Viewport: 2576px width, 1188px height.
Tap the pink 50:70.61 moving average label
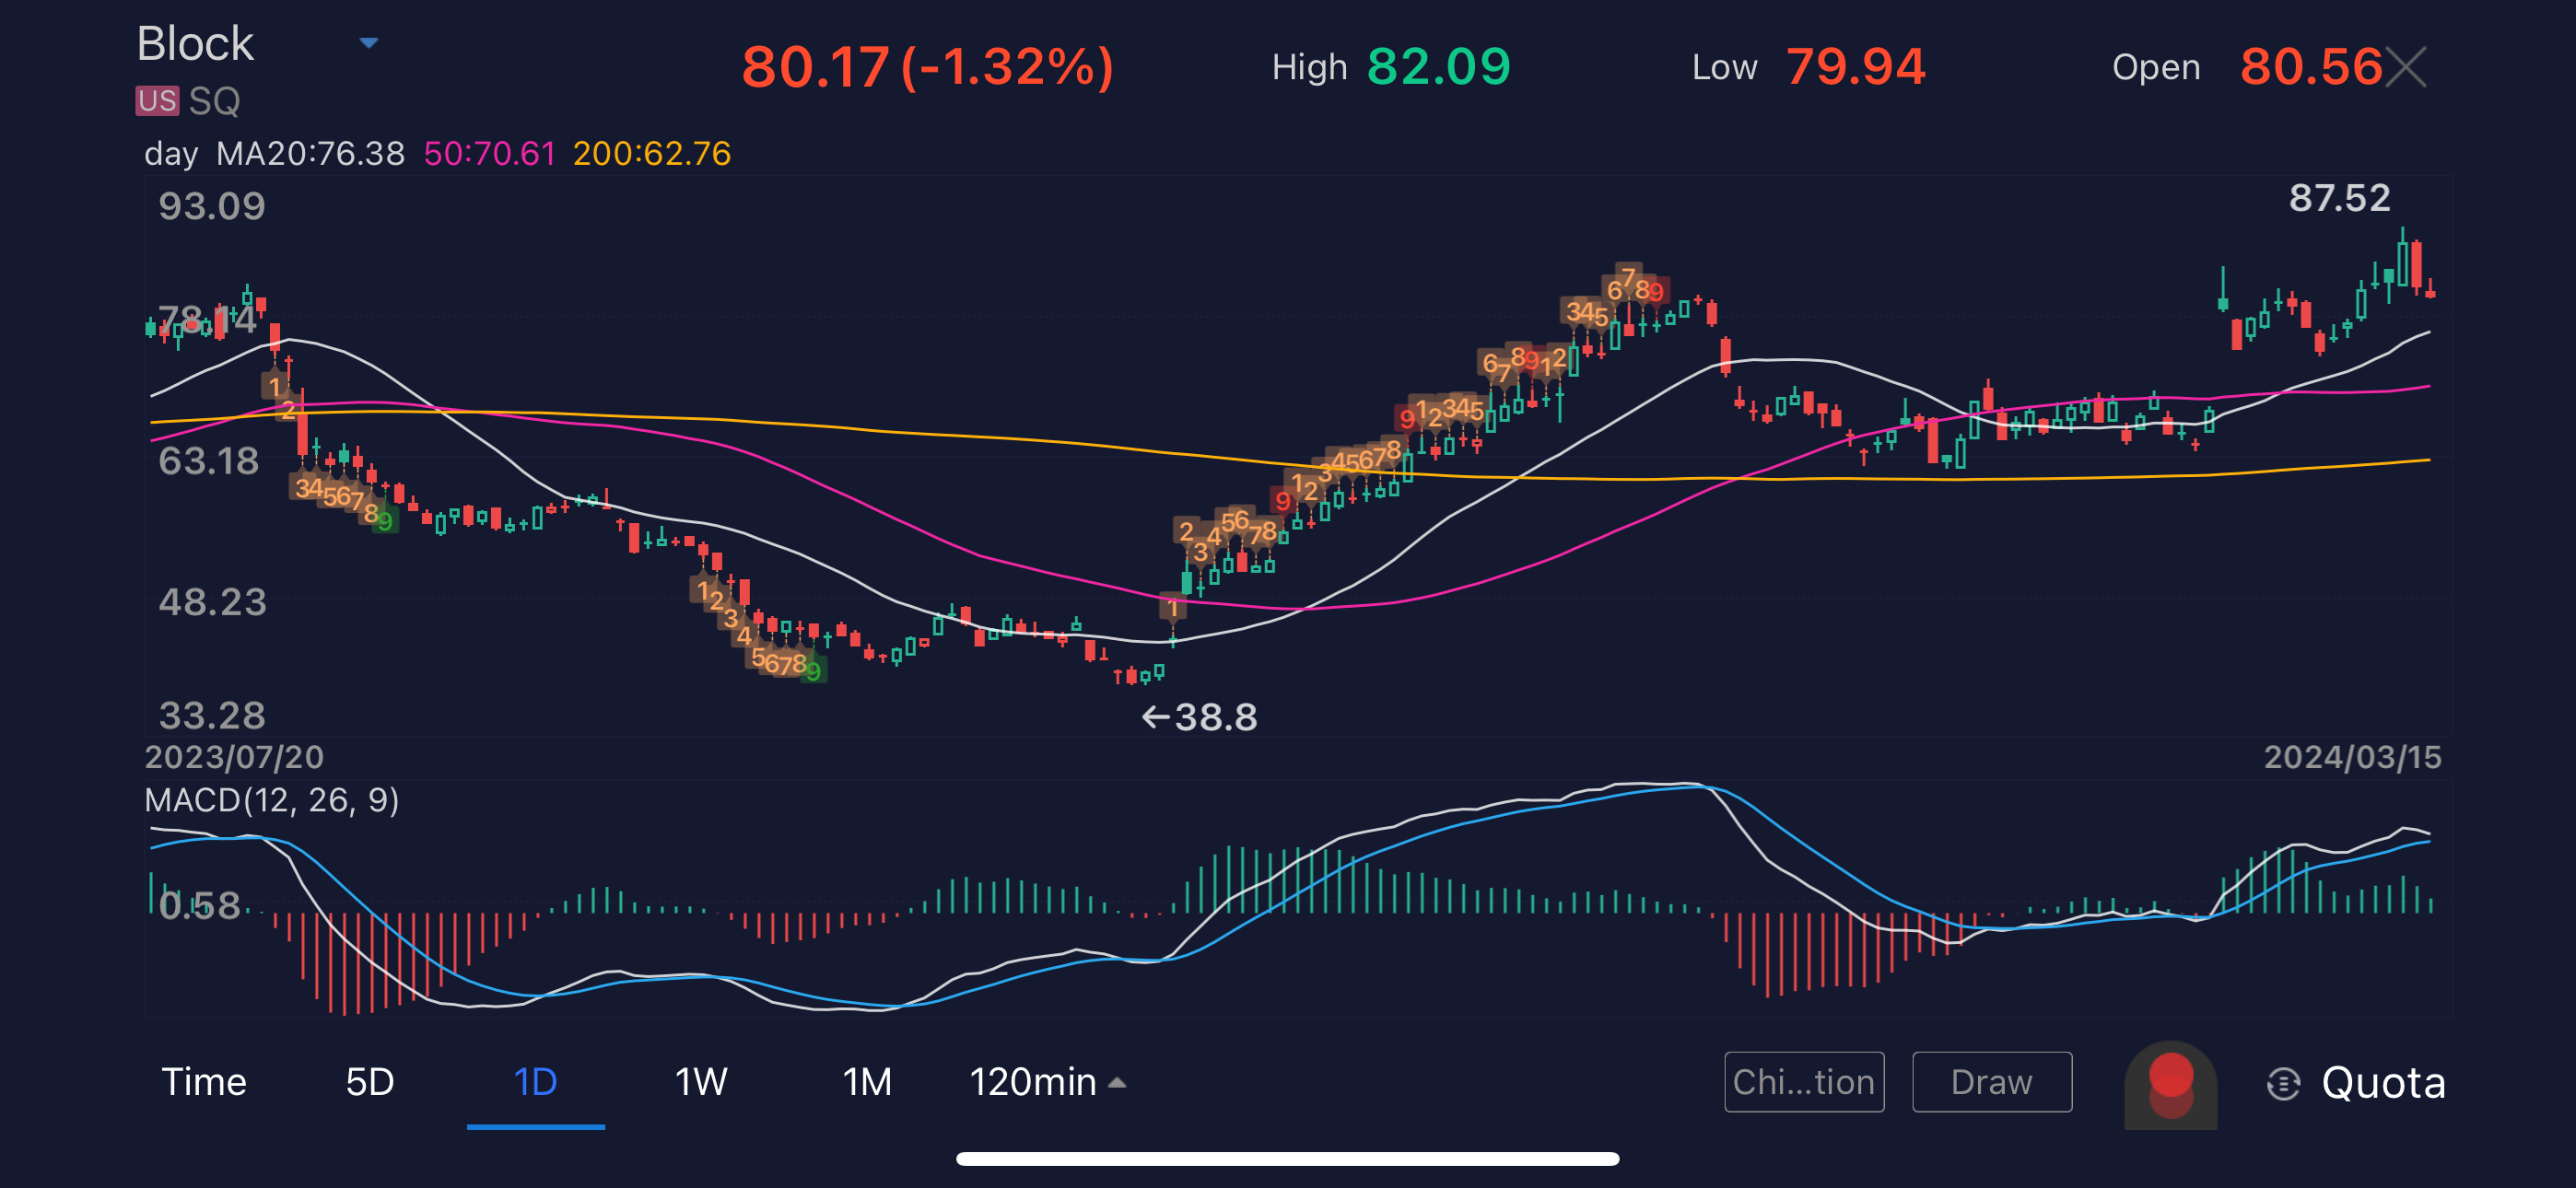[x=489, y=154]
